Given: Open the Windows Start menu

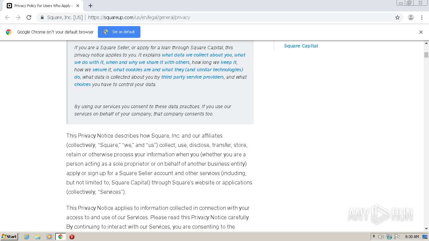Looking at the screenshot, I should pos(9,236).
